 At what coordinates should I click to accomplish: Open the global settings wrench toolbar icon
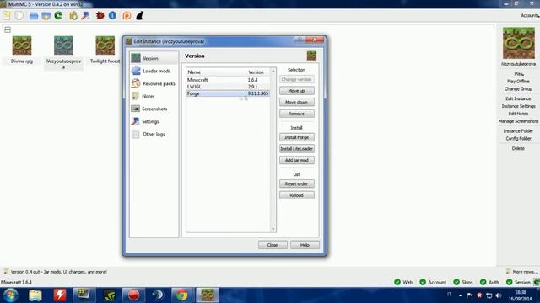pos(85,16)
